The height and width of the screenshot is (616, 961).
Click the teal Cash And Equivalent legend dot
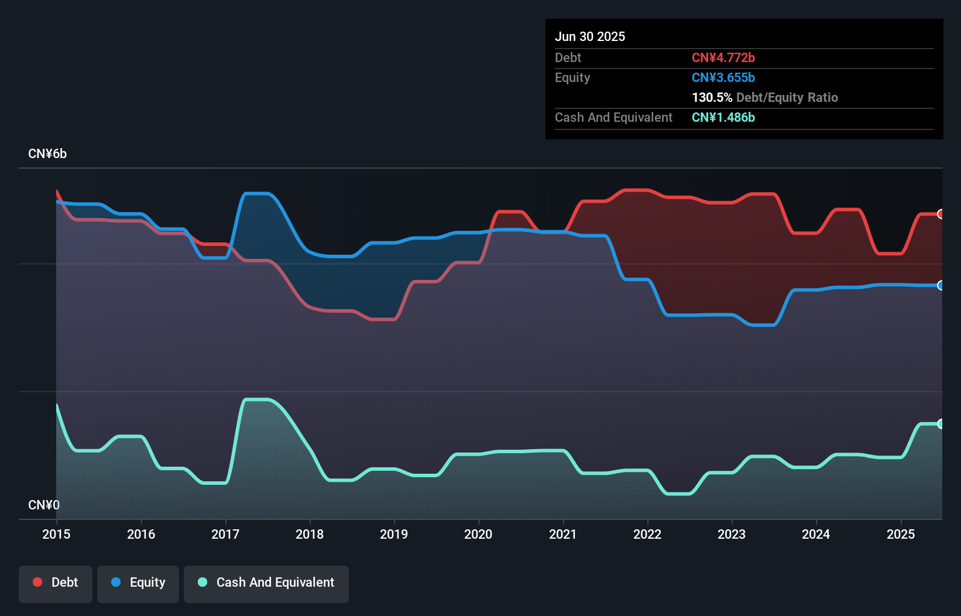(202, 583)
